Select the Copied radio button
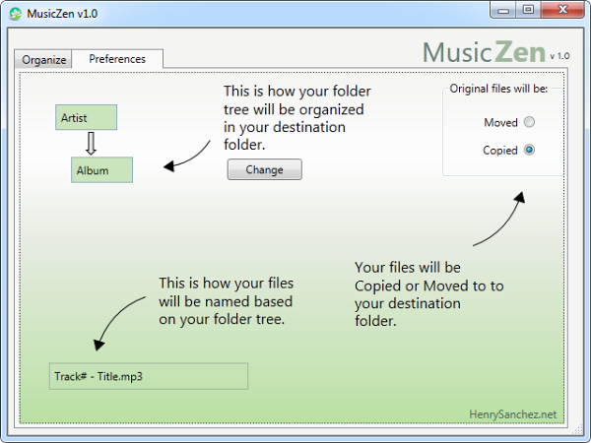Image resolution: width=591 pixels, height=443 pixels. click(529, 150)
